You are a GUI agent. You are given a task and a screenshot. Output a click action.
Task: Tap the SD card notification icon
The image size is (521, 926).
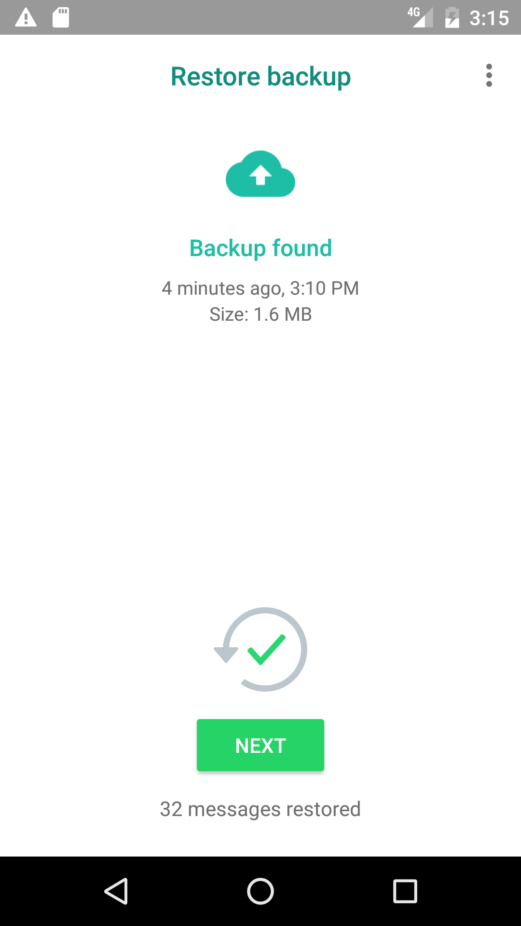pyautogui.click(x=61, y=18)
